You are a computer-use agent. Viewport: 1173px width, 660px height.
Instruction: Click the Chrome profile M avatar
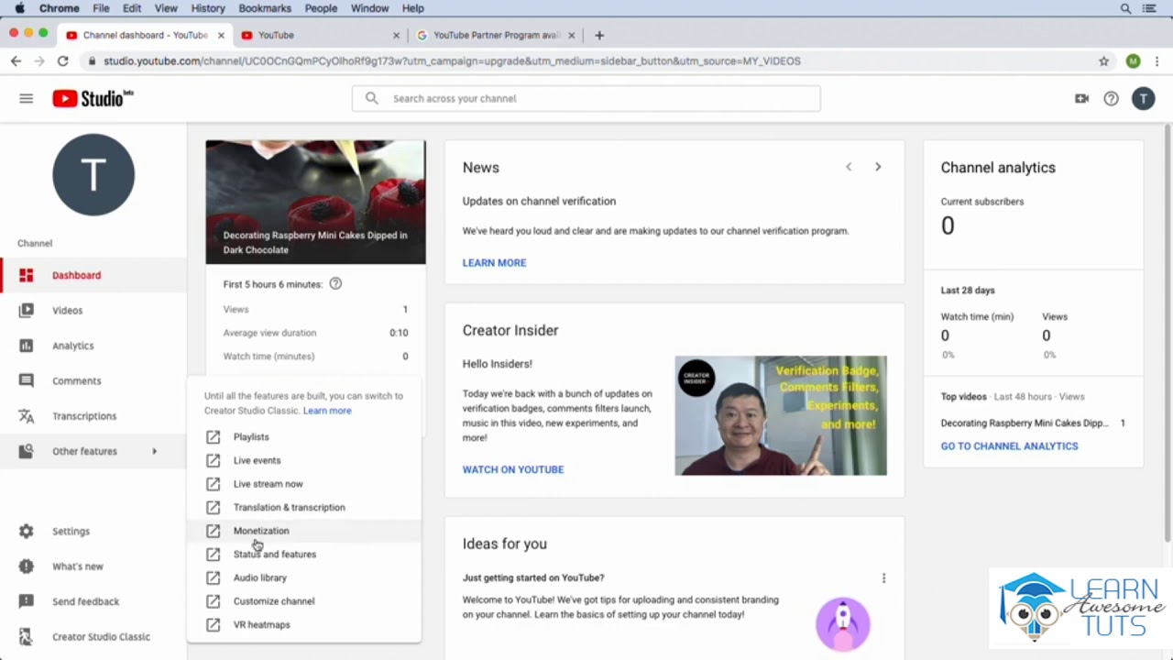[1134, 60]
